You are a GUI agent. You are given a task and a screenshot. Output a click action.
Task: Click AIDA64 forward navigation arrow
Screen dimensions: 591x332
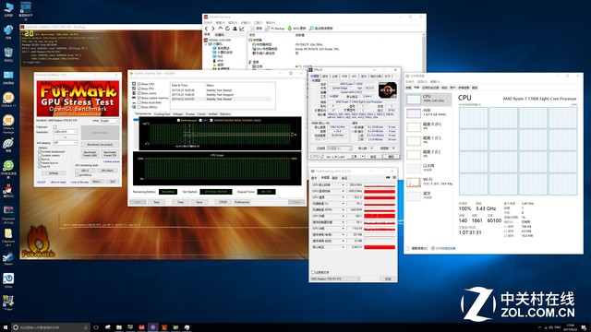click(x=213, y=29)
